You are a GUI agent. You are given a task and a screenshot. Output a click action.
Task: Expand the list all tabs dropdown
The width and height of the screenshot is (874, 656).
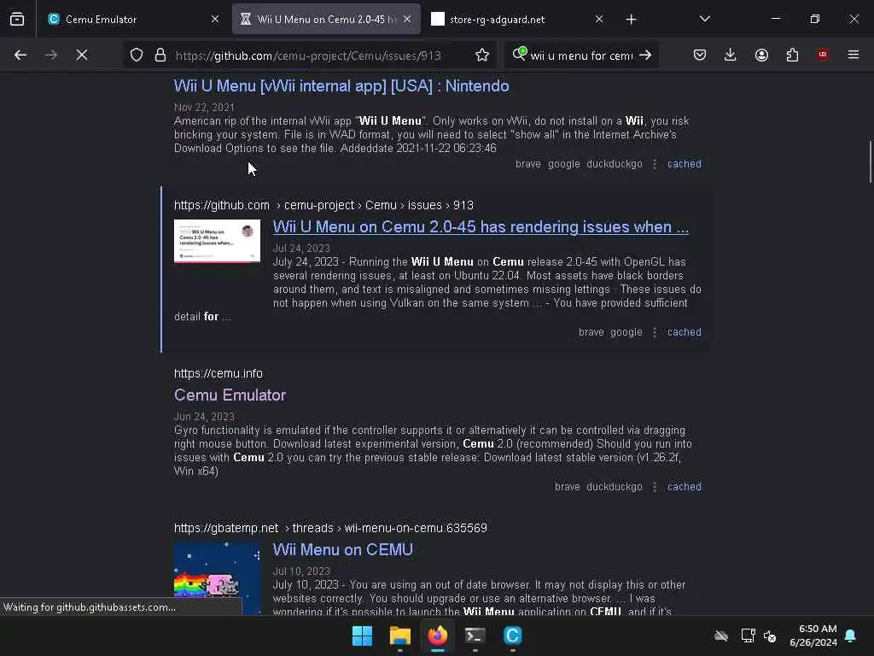coord(704,19)
